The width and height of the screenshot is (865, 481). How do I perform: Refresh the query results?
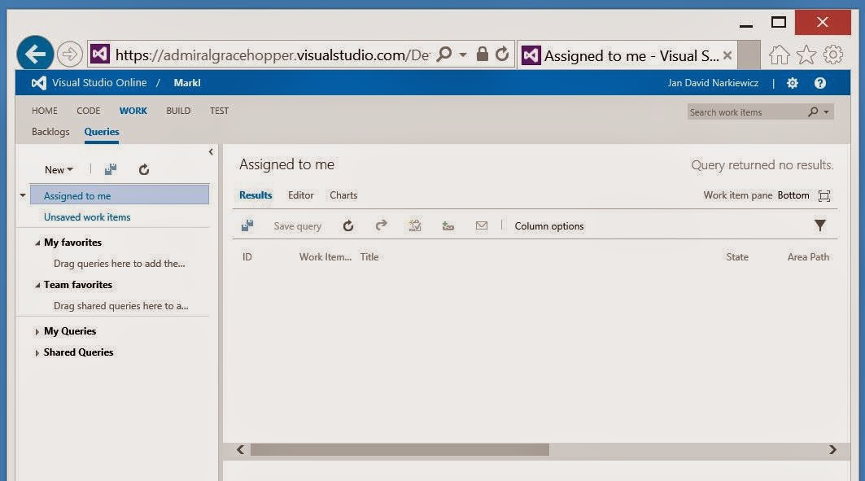(x=348, y=225)
